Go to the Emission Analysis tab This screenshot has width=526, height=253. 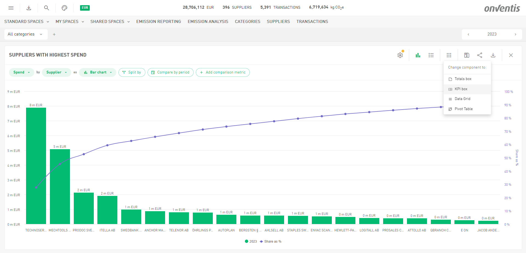(x=208, y=22)
